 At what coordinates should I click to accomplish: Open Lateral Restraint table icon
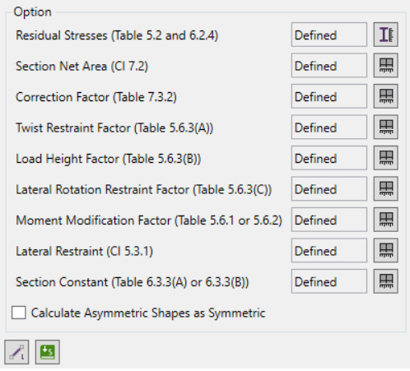tap(385, 251)
